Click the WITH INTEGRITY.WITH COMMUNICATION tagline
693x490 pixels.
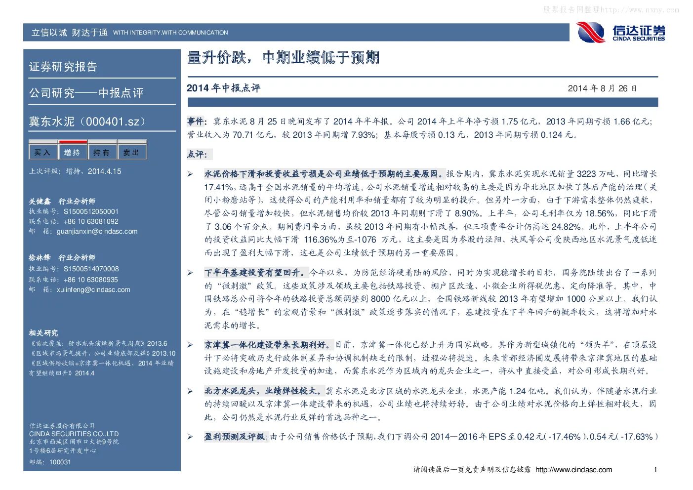click(170, 33)
